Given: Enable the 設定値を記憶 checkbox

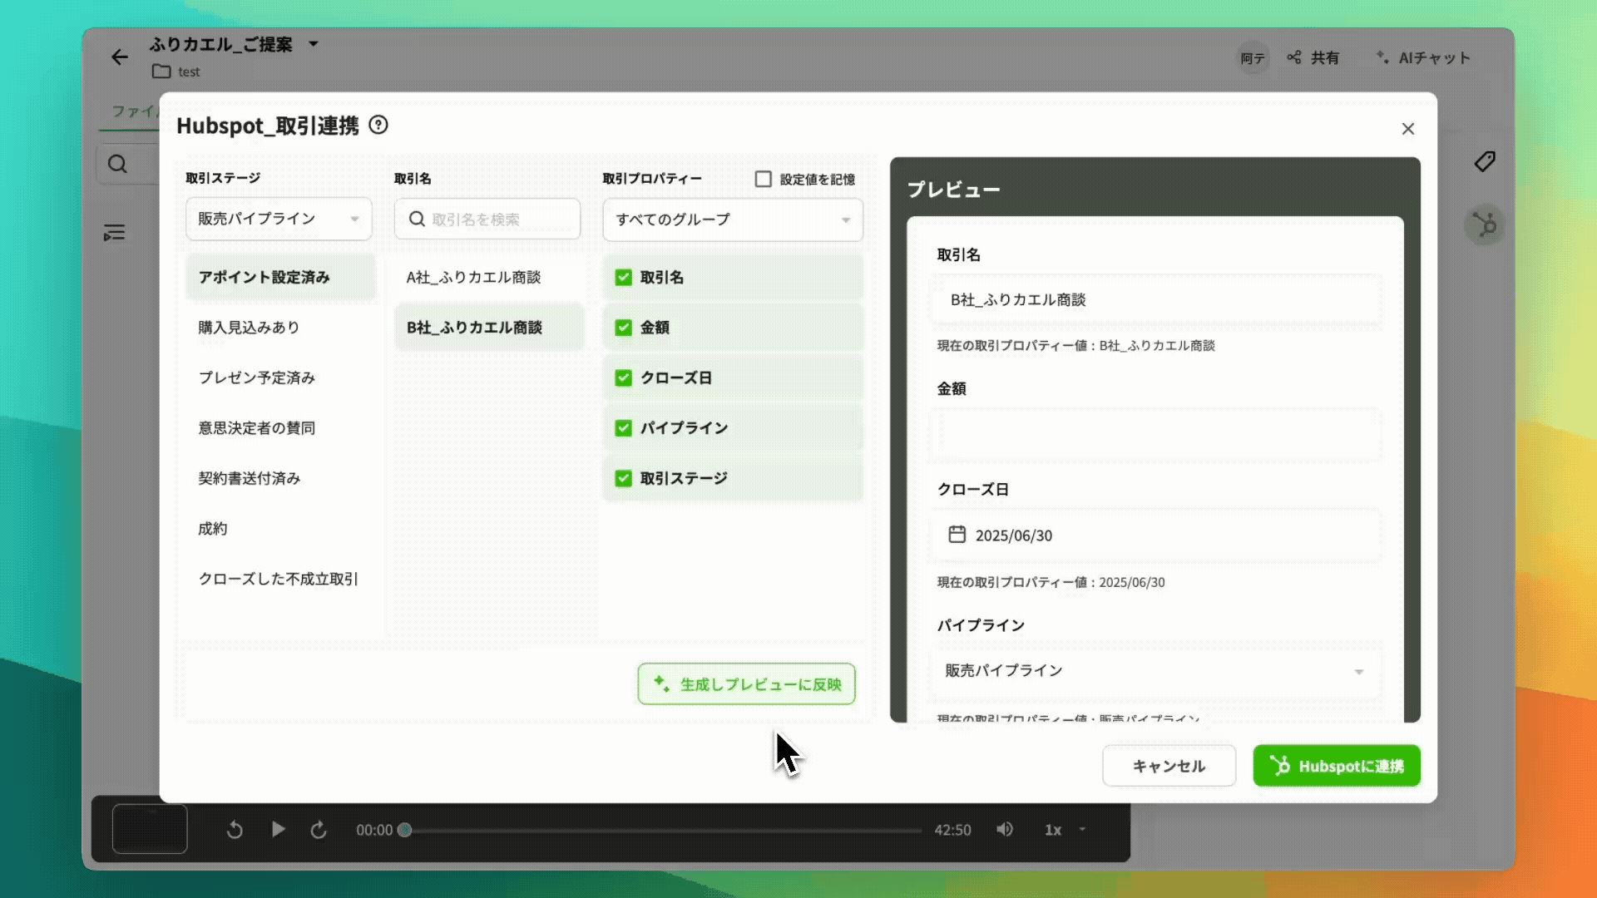Looking at the screenshot, I should [763, 179].
